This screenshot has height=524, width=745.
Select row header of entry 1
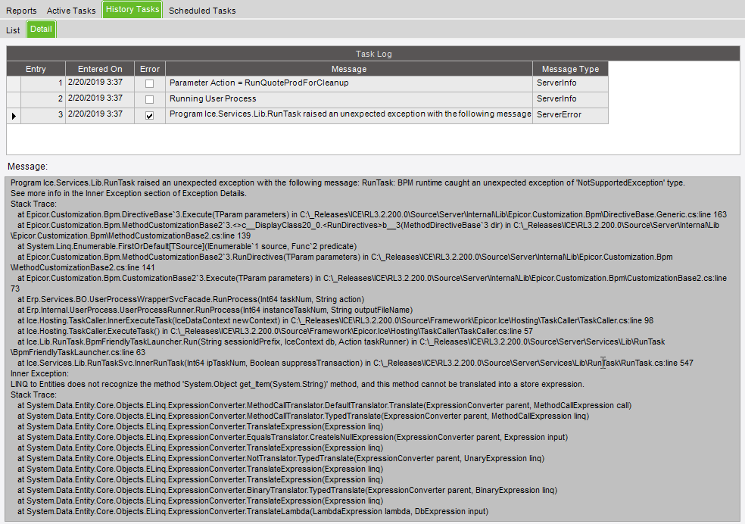pos(14,83)
